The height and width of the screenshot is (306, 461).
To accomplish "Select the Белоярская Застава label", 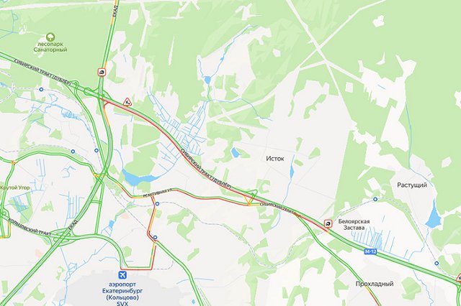I will (354, 225).
